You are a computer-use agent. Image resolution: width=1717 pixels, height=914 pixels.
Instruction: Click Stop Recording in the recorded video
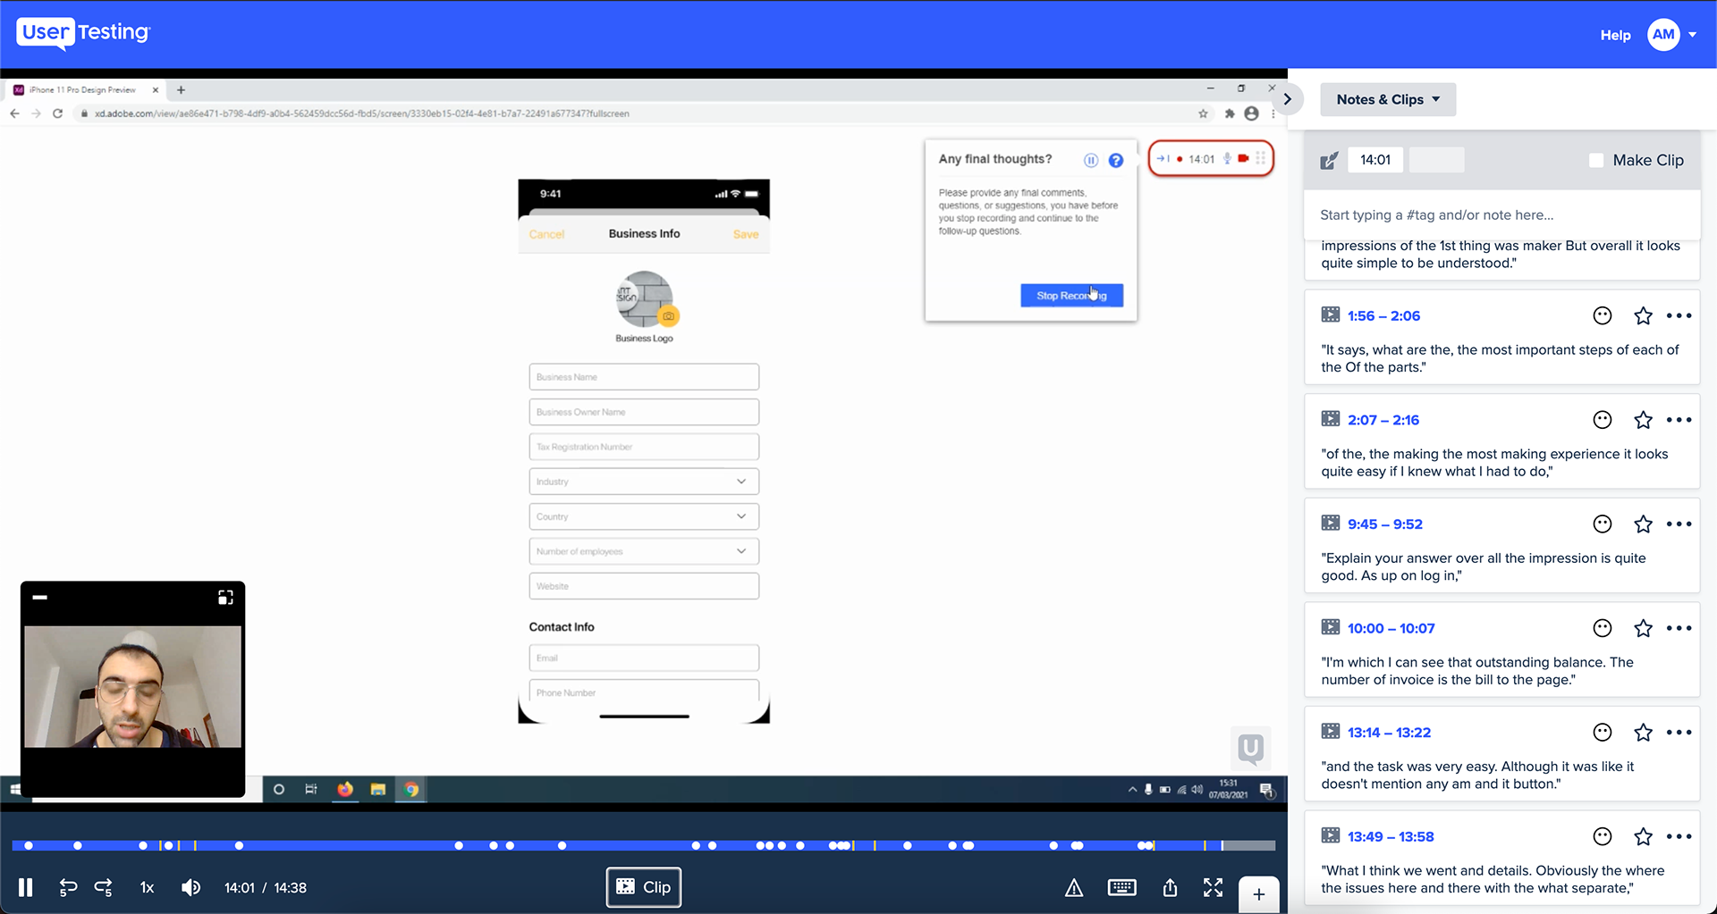[1071, 296]
